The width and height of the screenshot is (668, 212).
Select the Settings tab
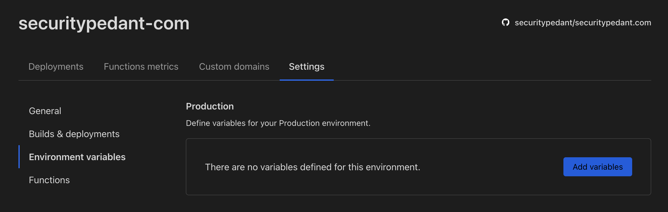coord(307,67)
